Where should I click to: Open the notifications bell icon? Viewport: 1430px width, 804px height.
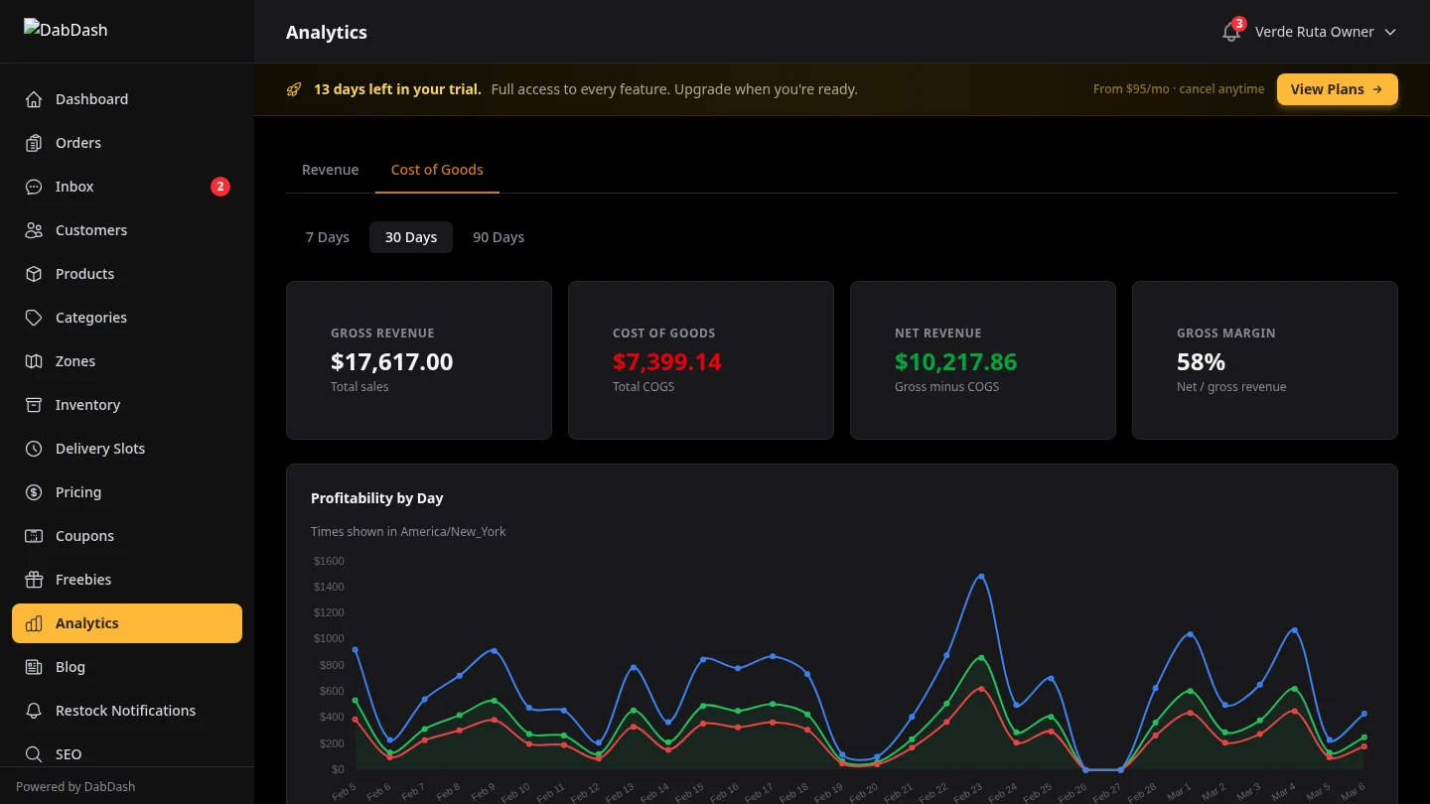click(x=1230, y=32)
